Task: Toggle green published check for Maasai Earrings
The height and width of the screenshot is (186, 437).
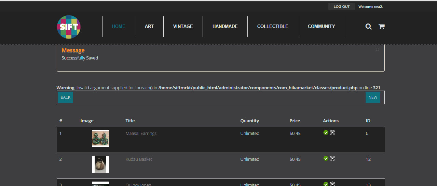Action: coord(326,133)
